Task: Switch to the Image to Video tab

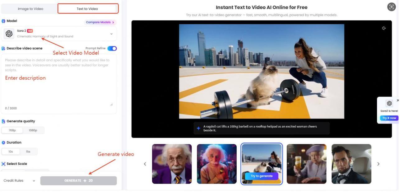Action: coord(30,9)
